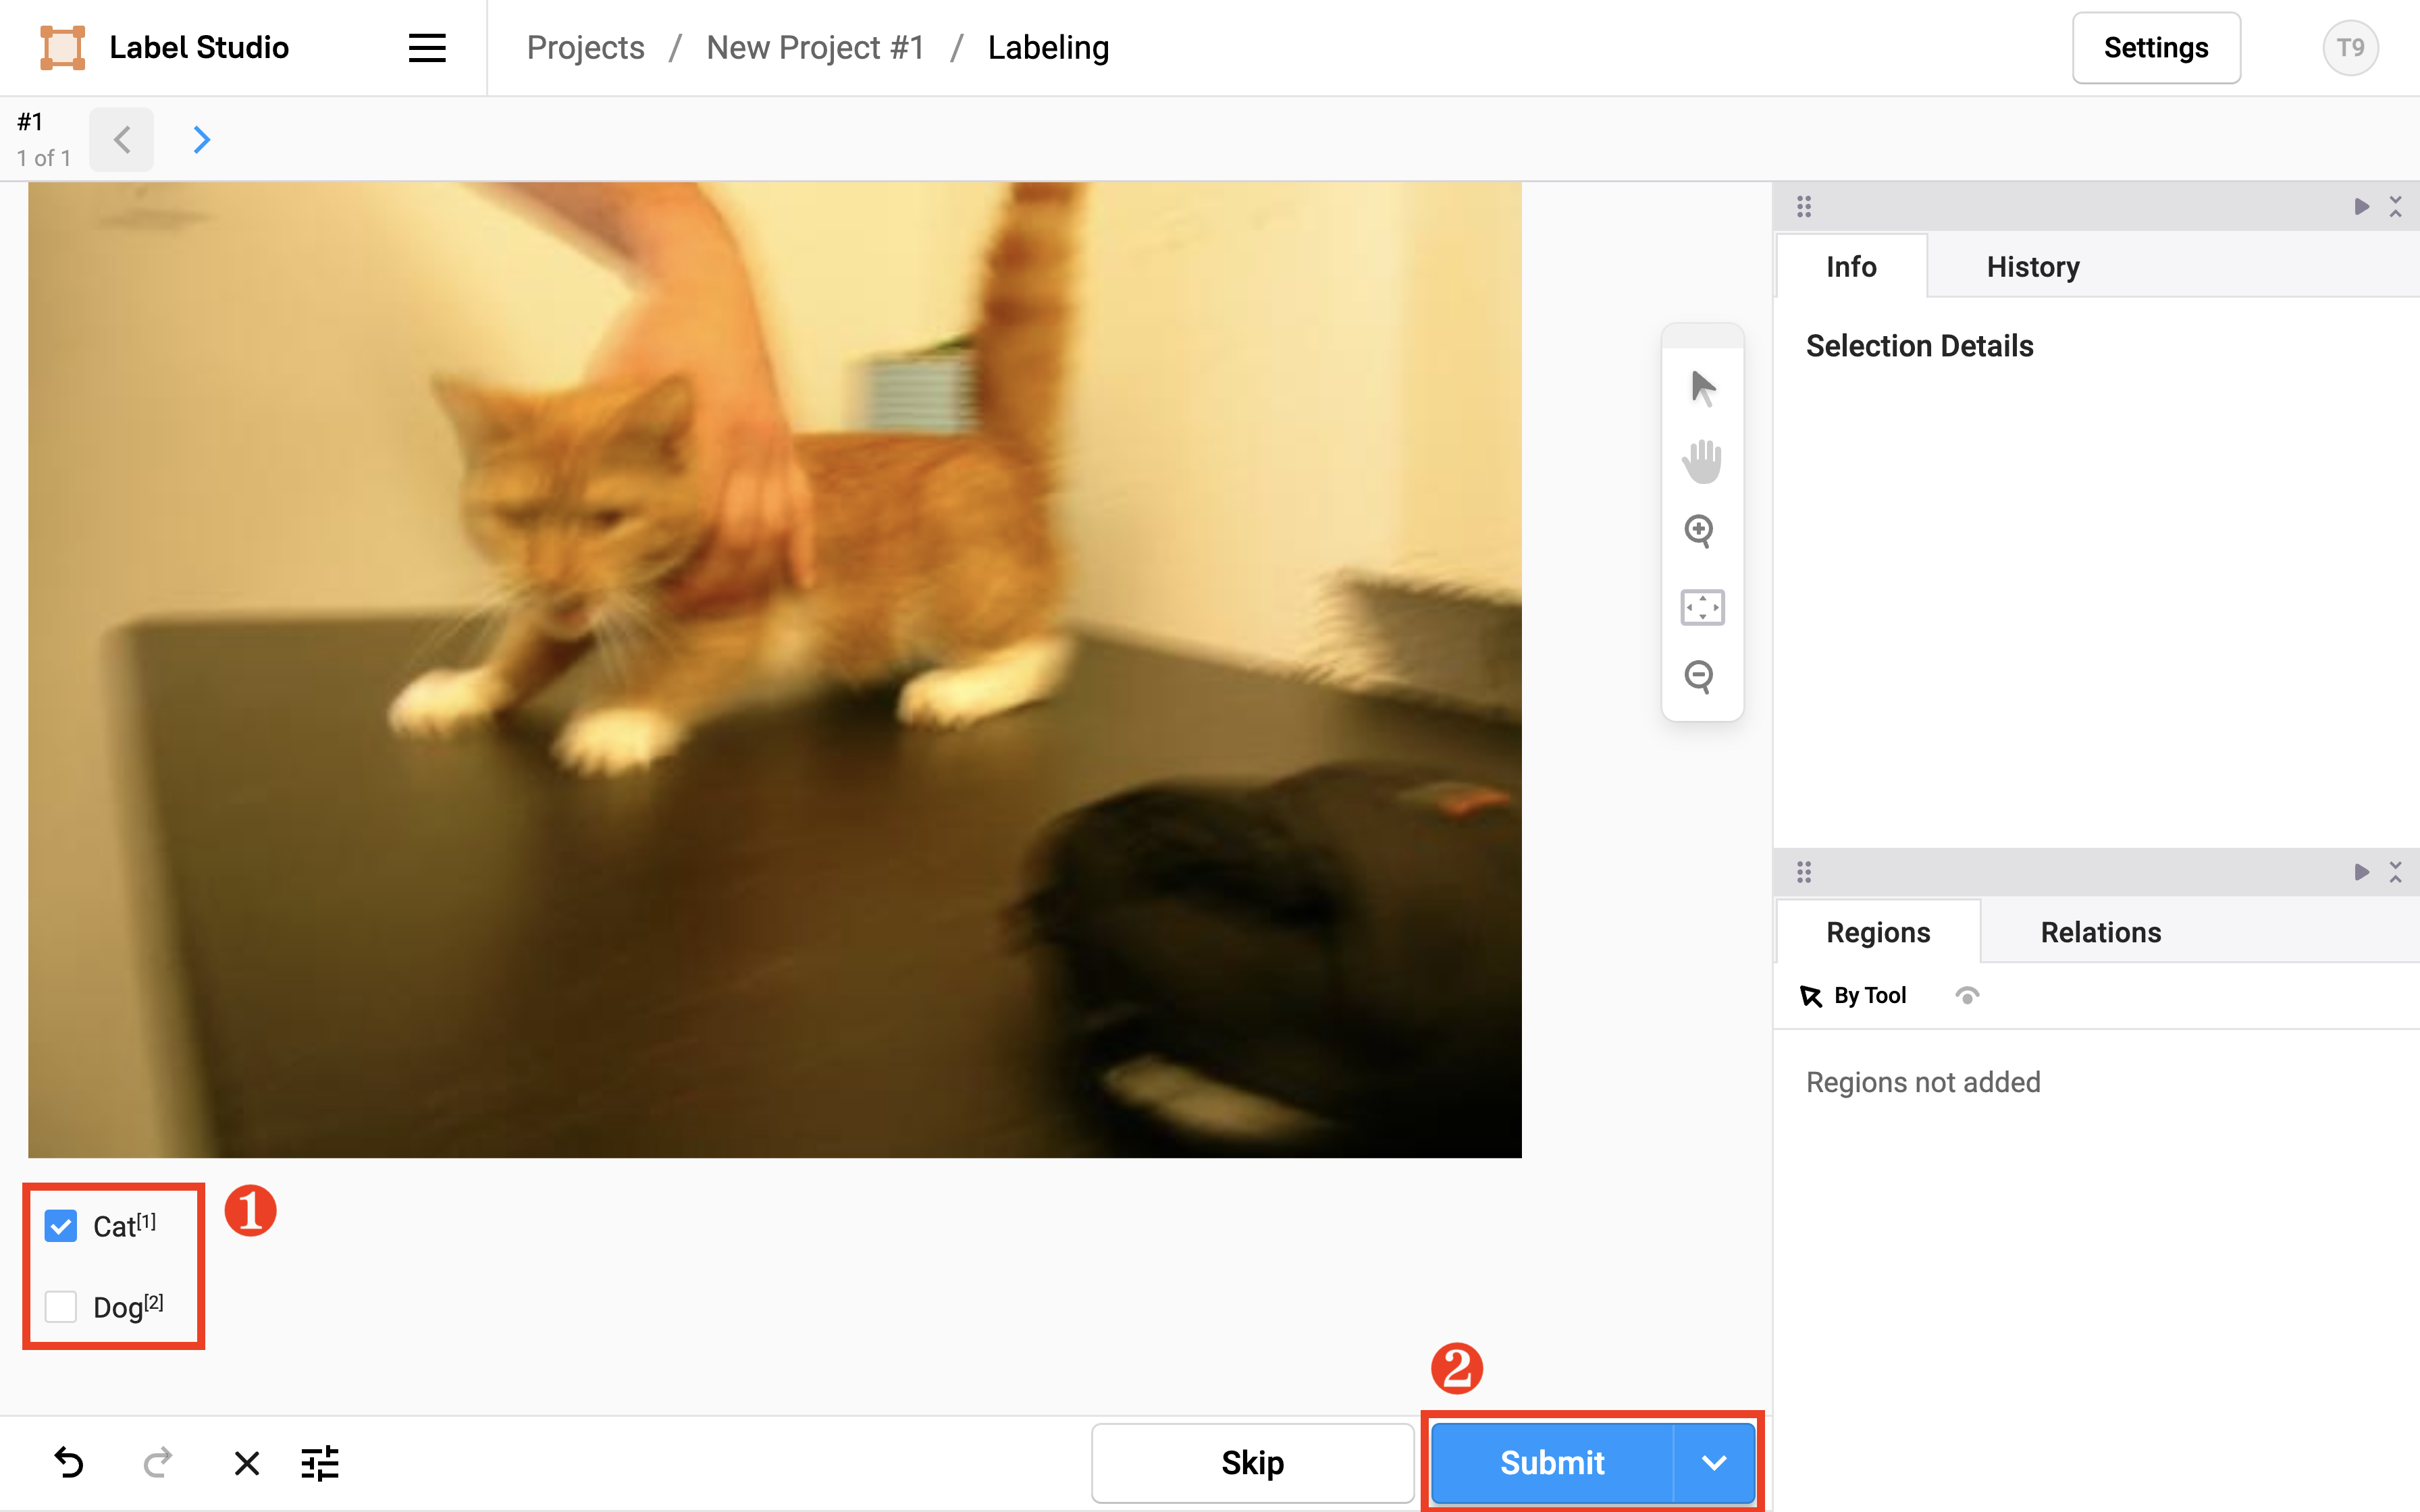Open the Submit dropdown arrow
This screenshot has height=1512, width=2420.
click(1714, 1463)
